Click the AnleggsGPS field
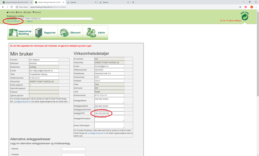Screen dimensions: 259x156 coord(109,113)
